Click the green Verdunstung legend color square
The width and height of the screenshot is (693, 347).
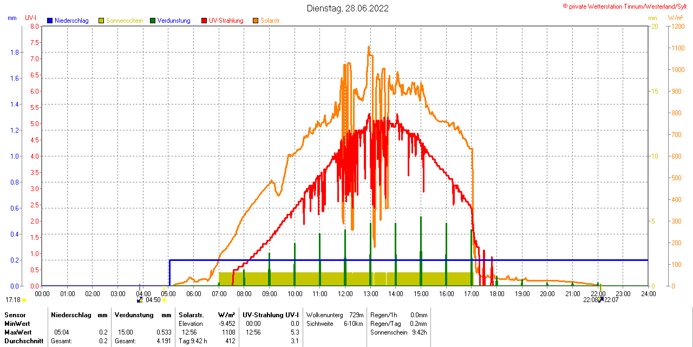tap(153, 21)
